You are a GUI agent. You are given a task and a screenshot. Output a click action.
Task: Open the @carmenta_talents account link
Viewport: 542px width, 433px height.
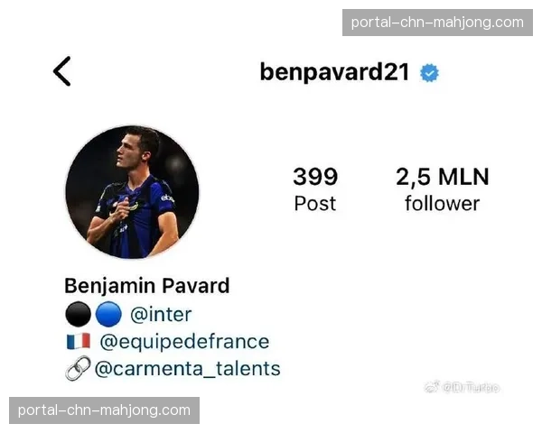click(x=187, y=368)
